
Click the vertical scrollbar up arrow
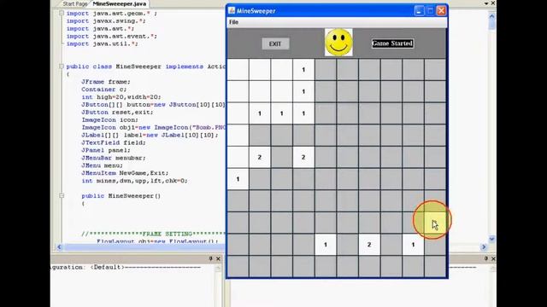(492, 16)
